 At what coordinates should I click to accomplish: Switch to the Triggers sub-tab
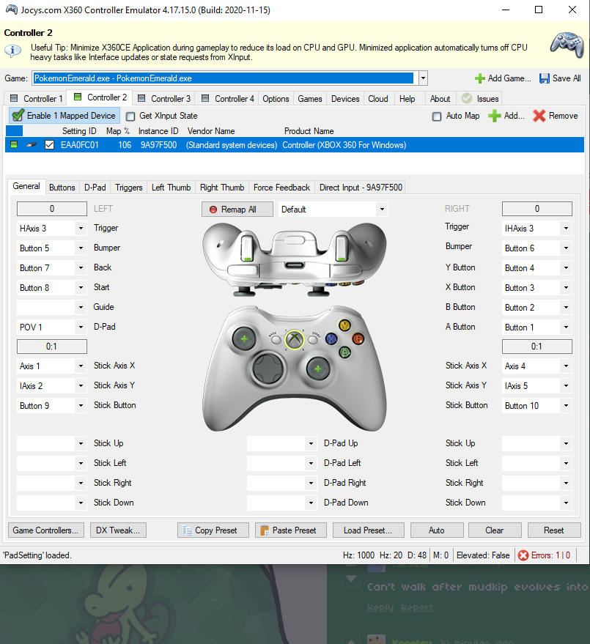click(x=128, y=188)
